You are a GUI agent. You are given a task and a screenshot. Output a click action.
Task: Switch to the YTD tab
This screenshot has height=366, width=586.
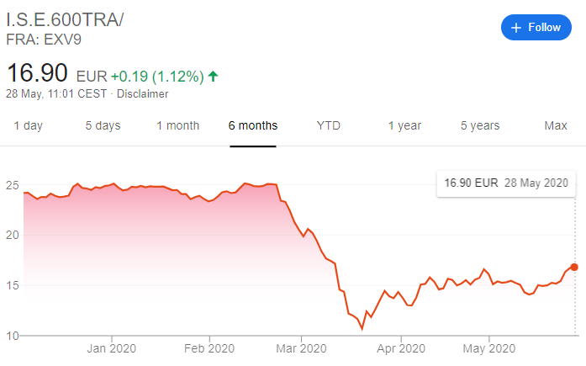[x=329, y=125]
